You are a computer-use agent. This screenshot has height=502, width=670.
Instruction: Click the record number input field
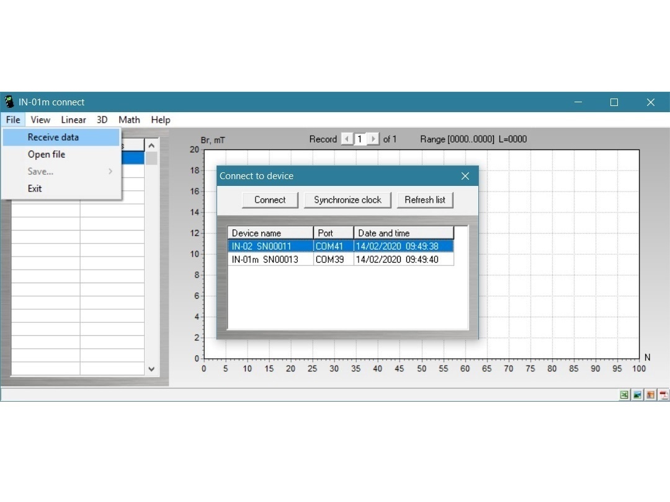[x=360, y=139]
